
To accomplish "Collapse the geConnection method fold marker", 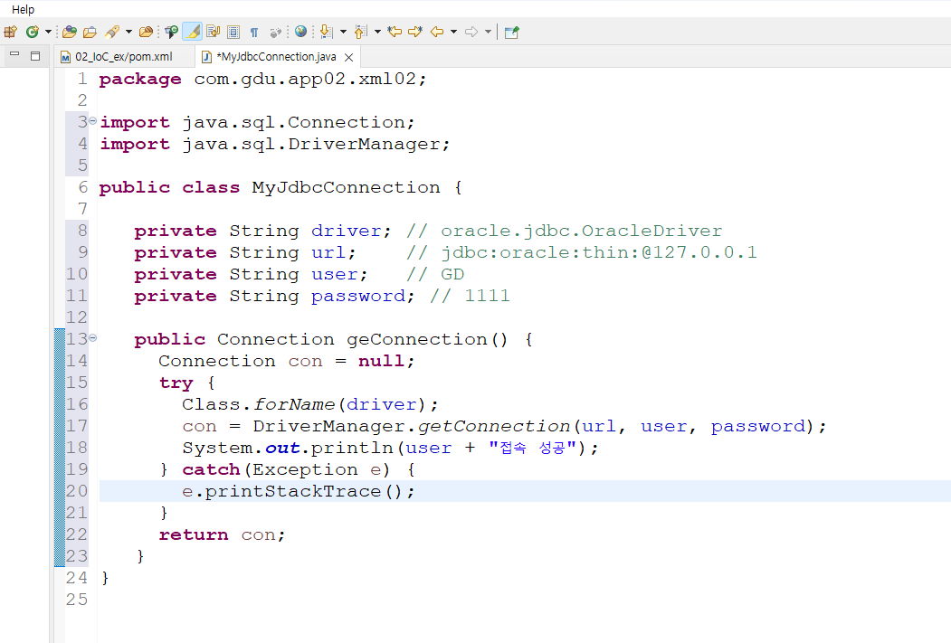I will pyautogui.click(x=93, y=337).
